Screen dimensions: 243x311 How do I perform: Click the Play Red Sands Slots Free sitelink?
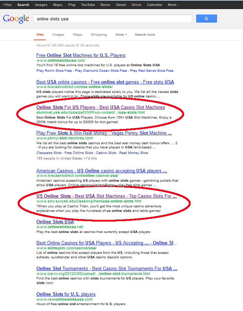click(151, 71)
